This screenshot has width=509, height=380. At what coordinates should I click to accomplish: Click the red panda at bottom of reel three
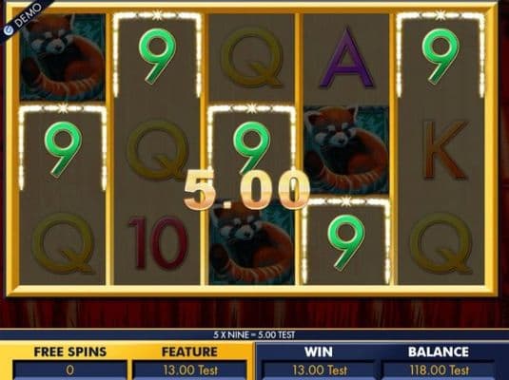[252, 243]
